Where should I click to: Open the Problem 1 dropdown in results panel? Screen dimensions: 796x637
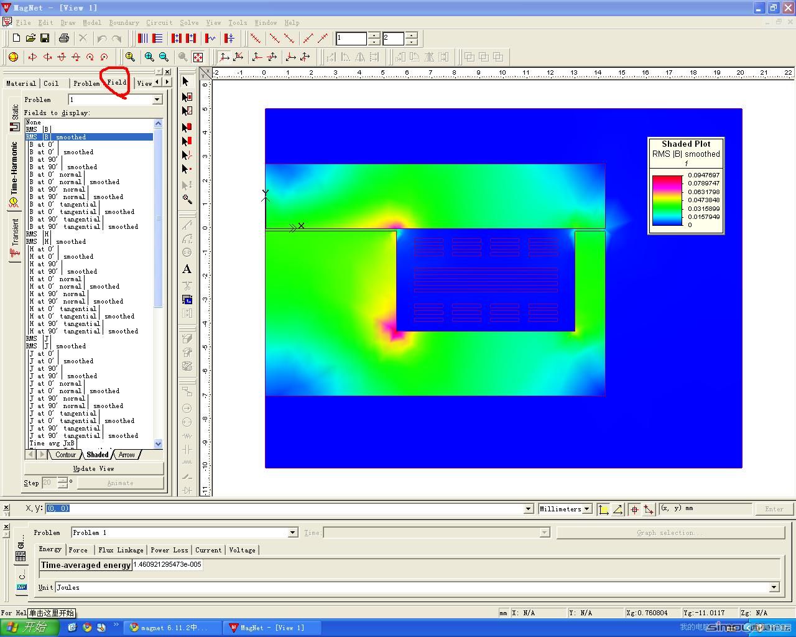tap(292, 532)
